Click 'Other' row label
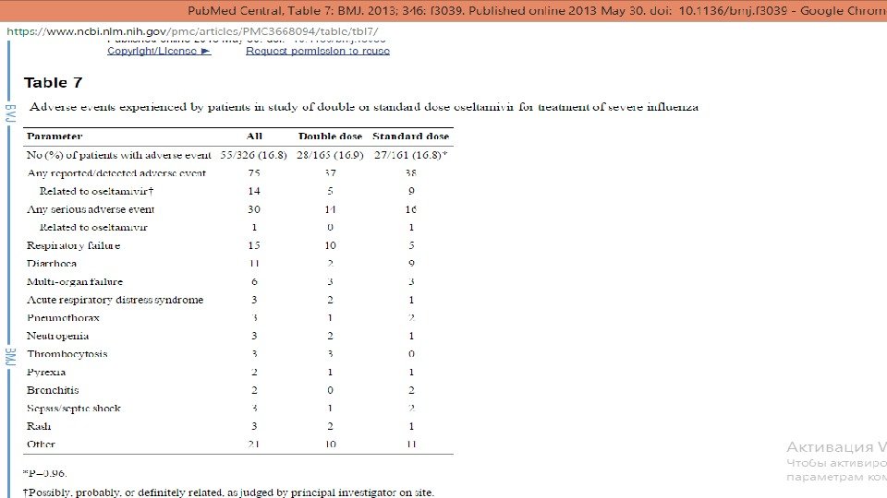The image size is (887, 498). click(41, 445)
